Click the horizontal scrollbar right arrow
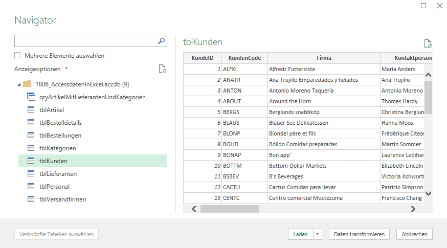 (413, 209)
